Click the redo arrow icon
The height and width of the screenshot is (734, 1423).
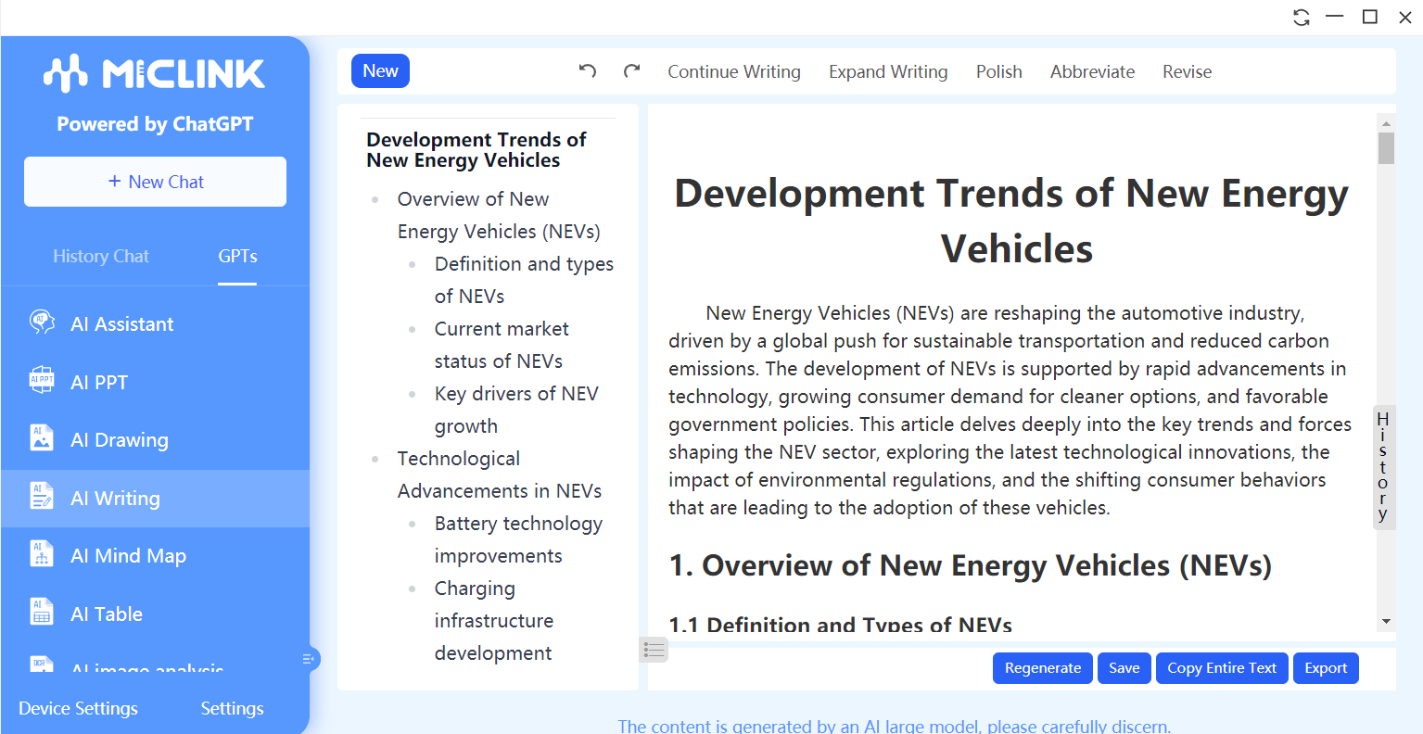tap(632, 71)
